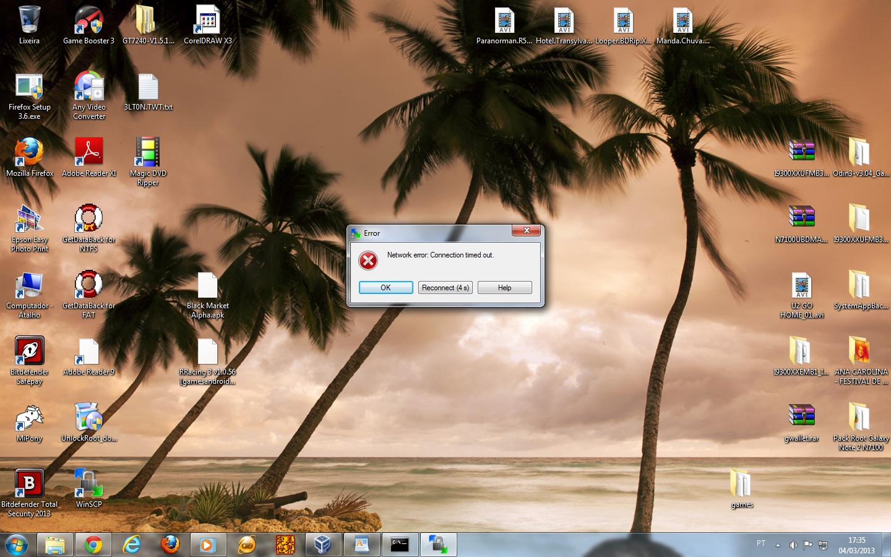Image resolution: width=891 pixels, height=557 pixels.
Task: Select the Pack Root Galaxy Note 2 folder
Action: point(861,427)
